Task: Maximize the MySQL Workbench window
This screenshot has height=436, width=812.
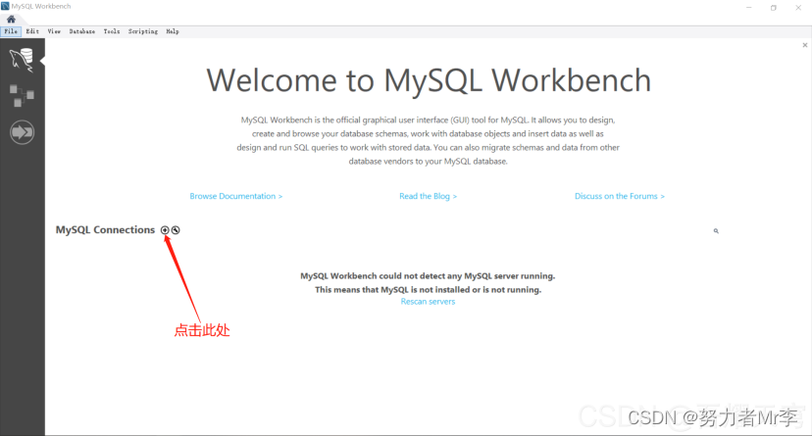Action: click(x=773, y=7)
